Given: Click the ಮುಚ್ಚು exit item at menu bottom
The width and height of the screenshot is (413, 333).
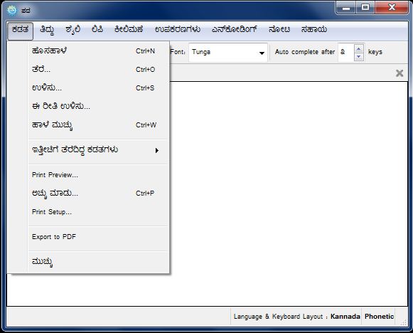Looking at the screenshot, I should (x=99, y=262).
